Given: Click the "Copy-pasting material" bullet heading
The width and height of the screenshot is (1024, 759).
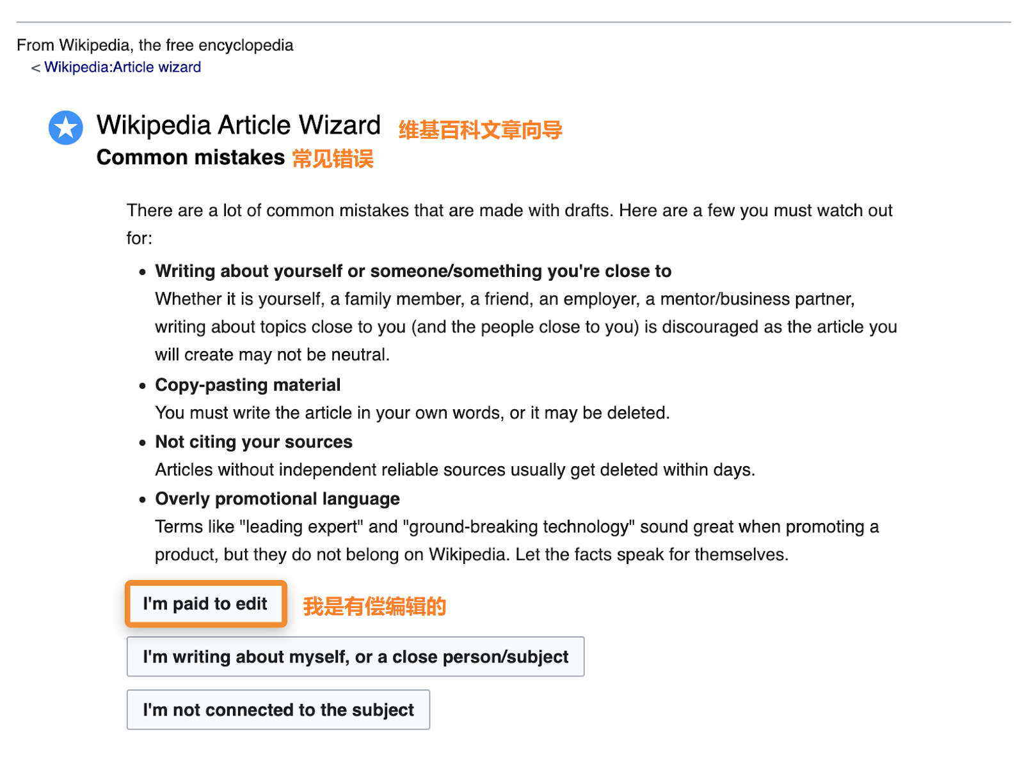Looking at the screenshot, I should (248, 384).
